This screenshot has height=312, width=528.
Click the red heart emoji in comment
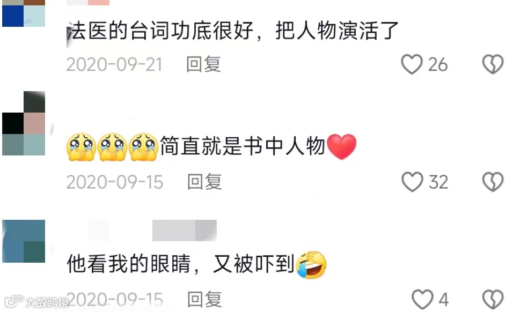pos(341,146)
